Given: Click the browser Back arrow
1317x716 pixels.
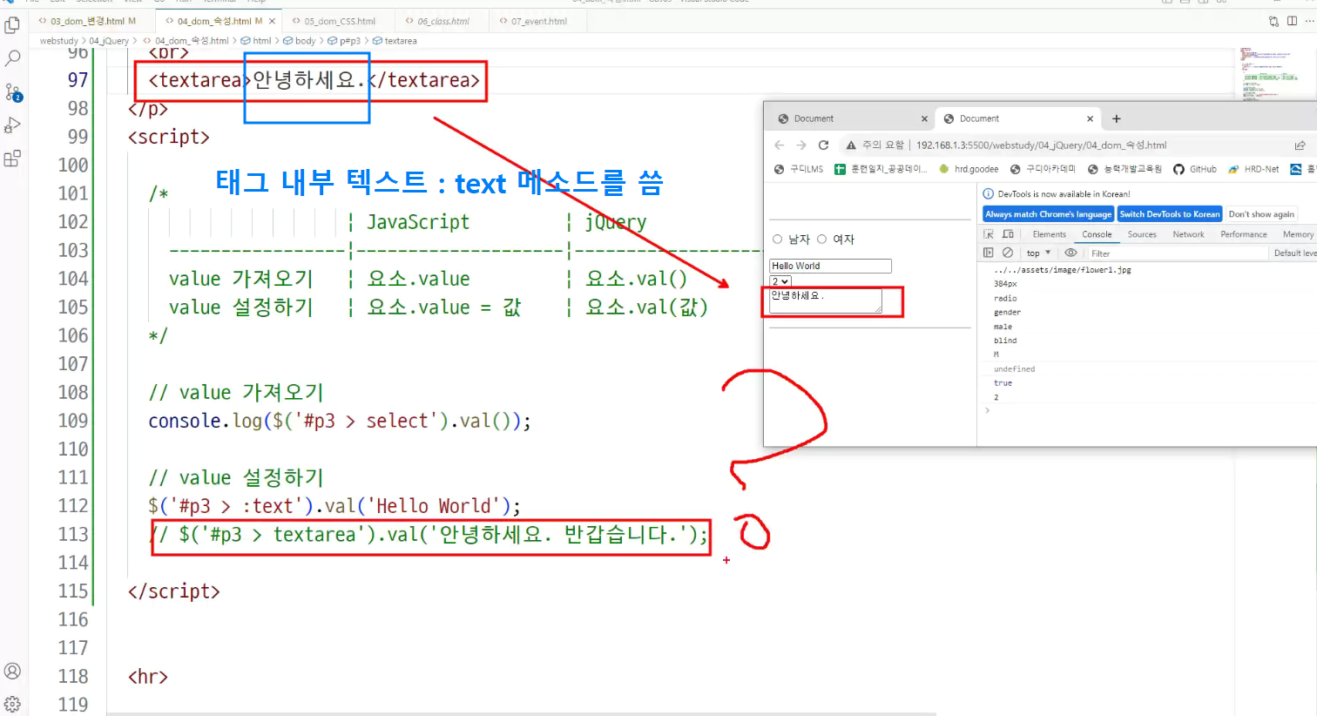Looking at the screenshot, I should point(780,145).
